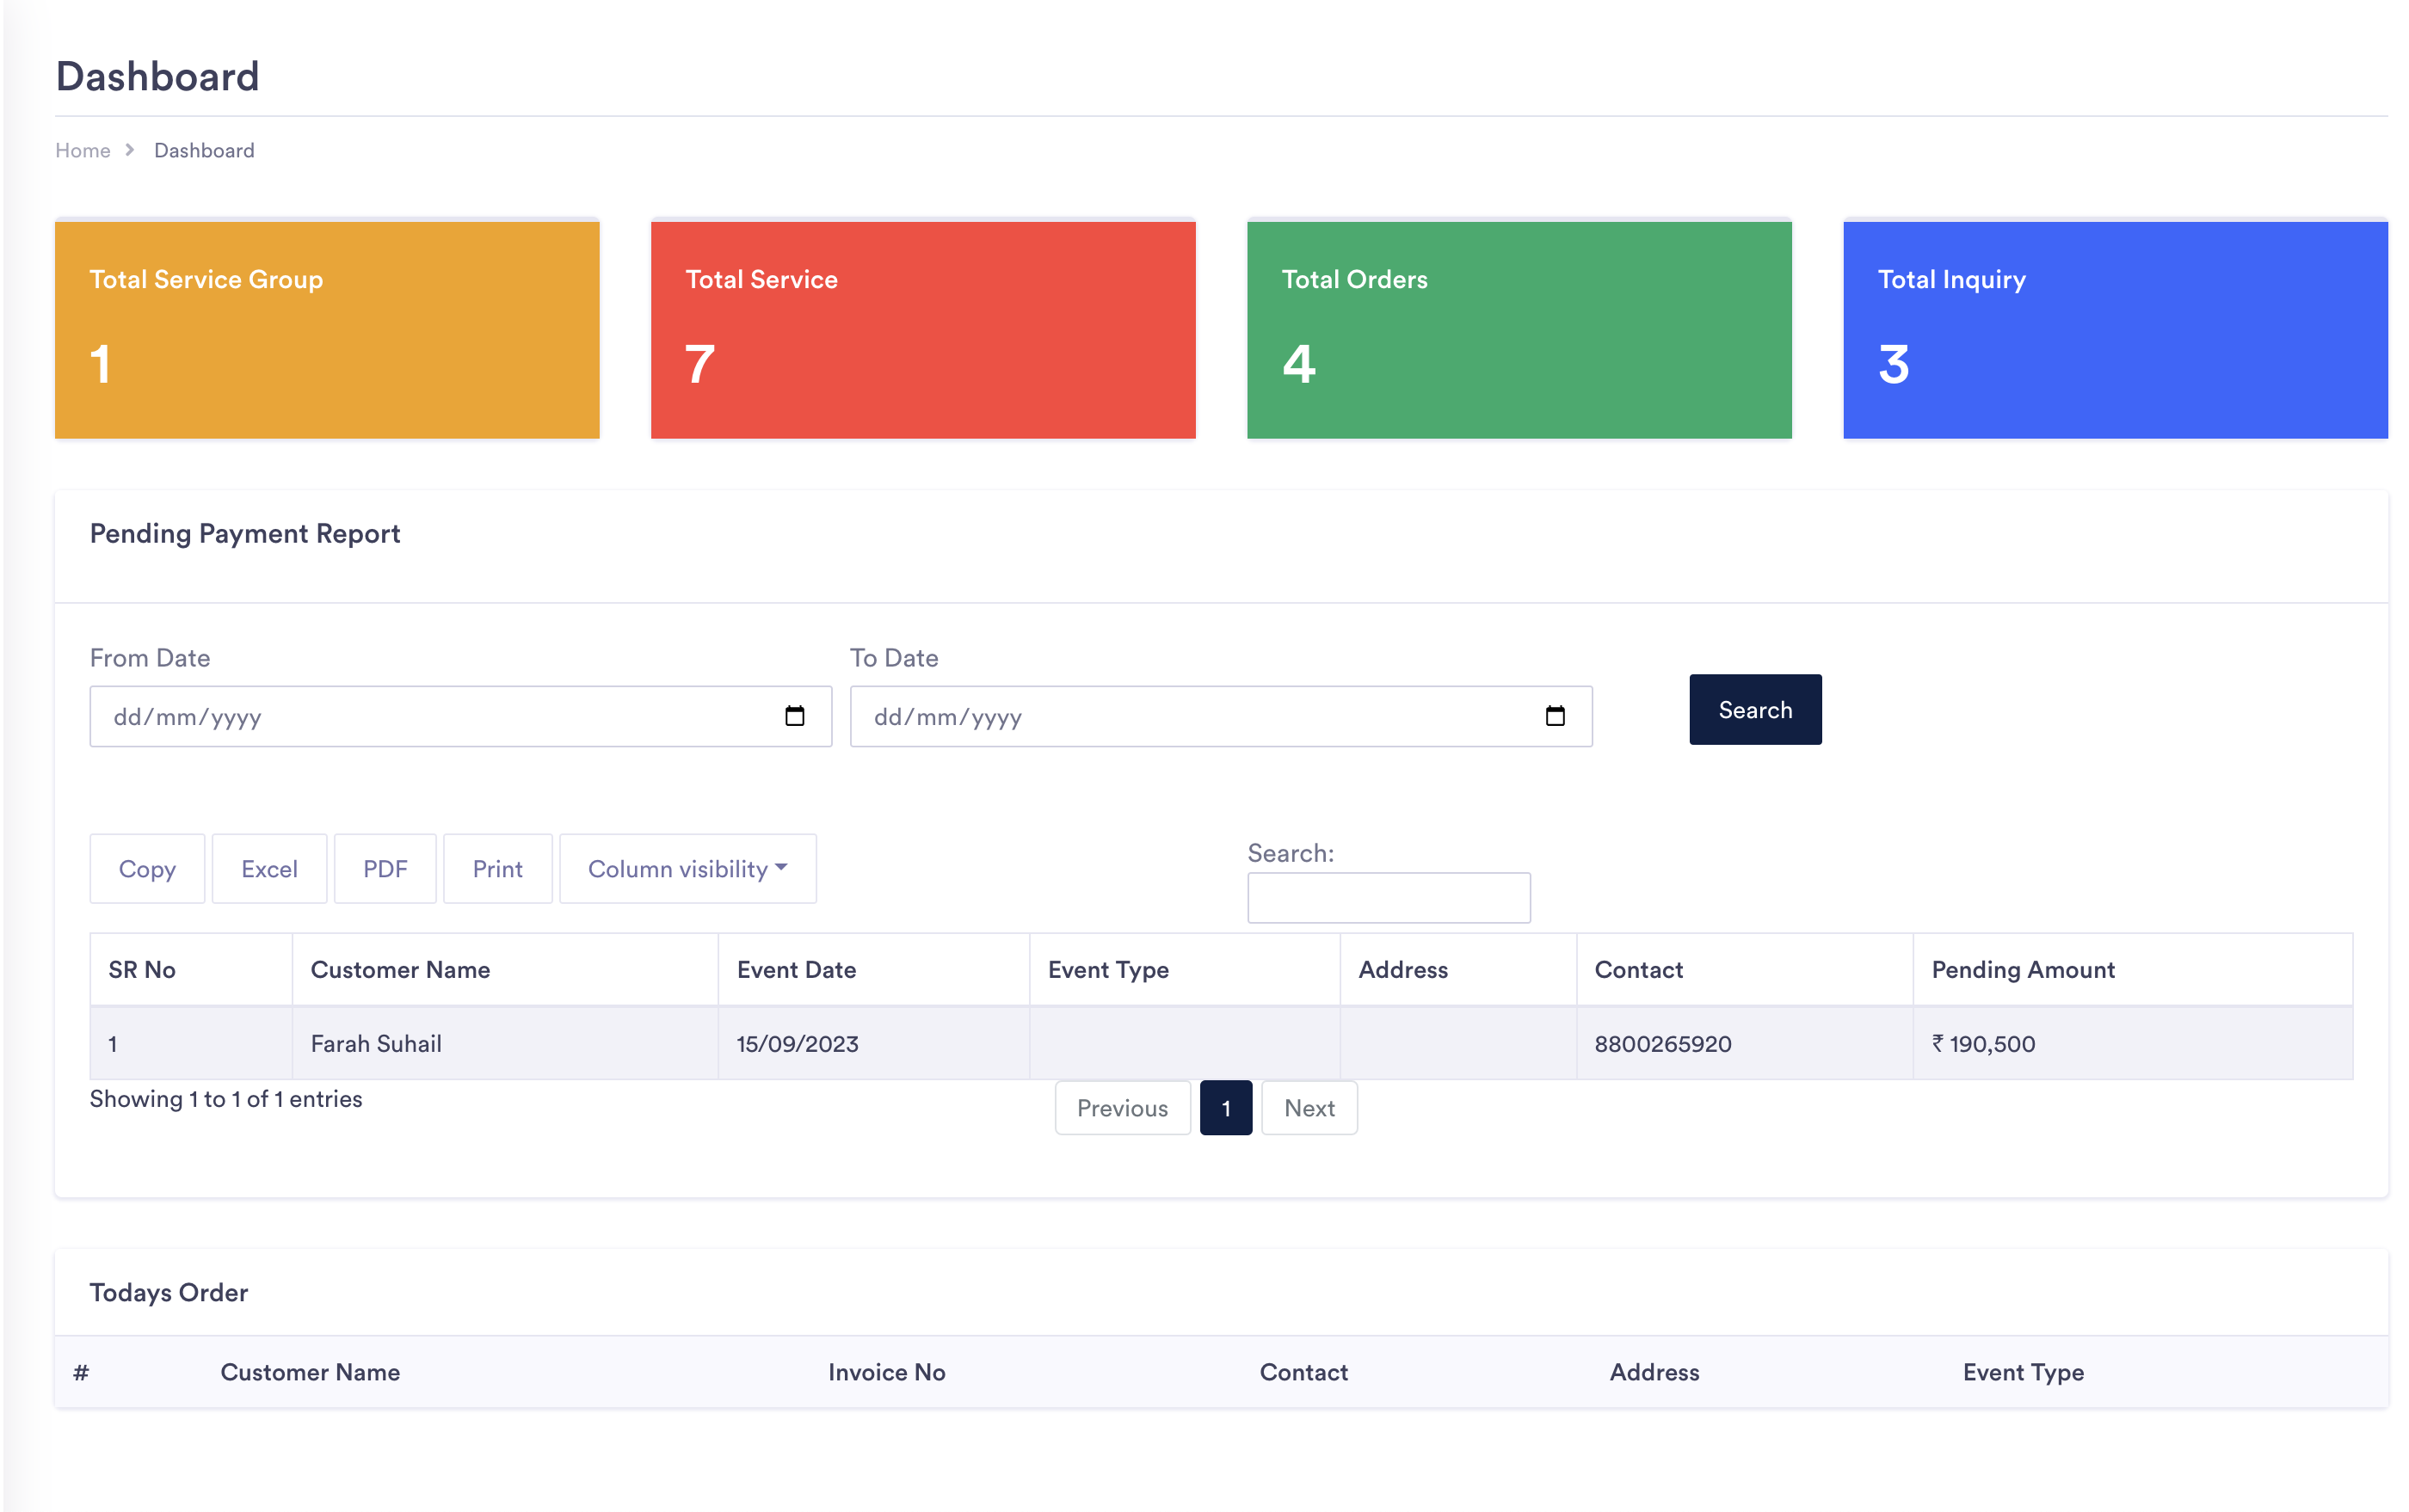The width and height of the screenshot is (2409, 1512).
Task: Sort by SR No column header
Action: click(x=191, y=969)
